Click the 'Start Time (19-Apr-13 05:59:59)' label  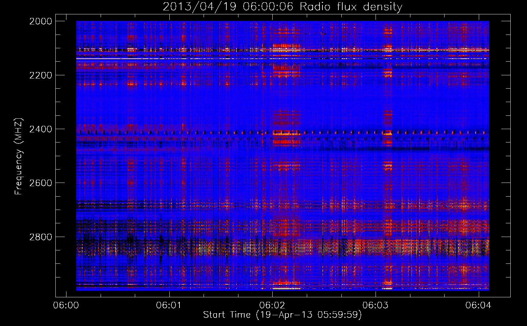(x=282, y=315)
